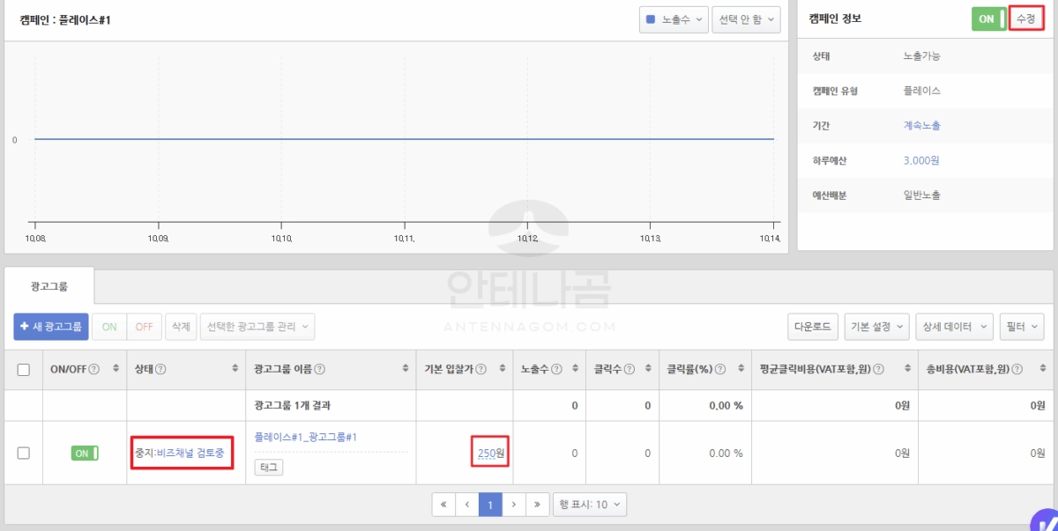Open the 노출수 metric dropdown
Image resolution: width=1058 pixels, height=531 pixels.
[x=674, y=19]
